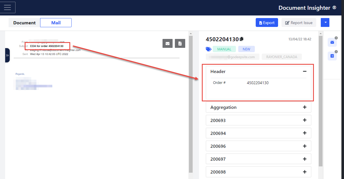Open the list sidebar icon with badge
This screenshot has height=179, width=344.
[332, 56]
